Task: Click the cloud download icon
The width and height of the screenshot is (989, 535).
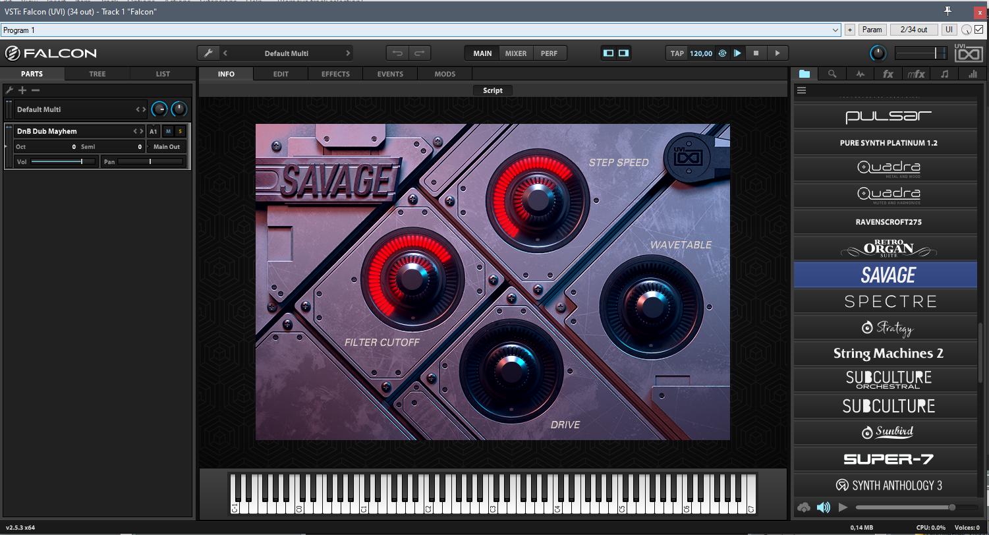Action: pos(804,507)
